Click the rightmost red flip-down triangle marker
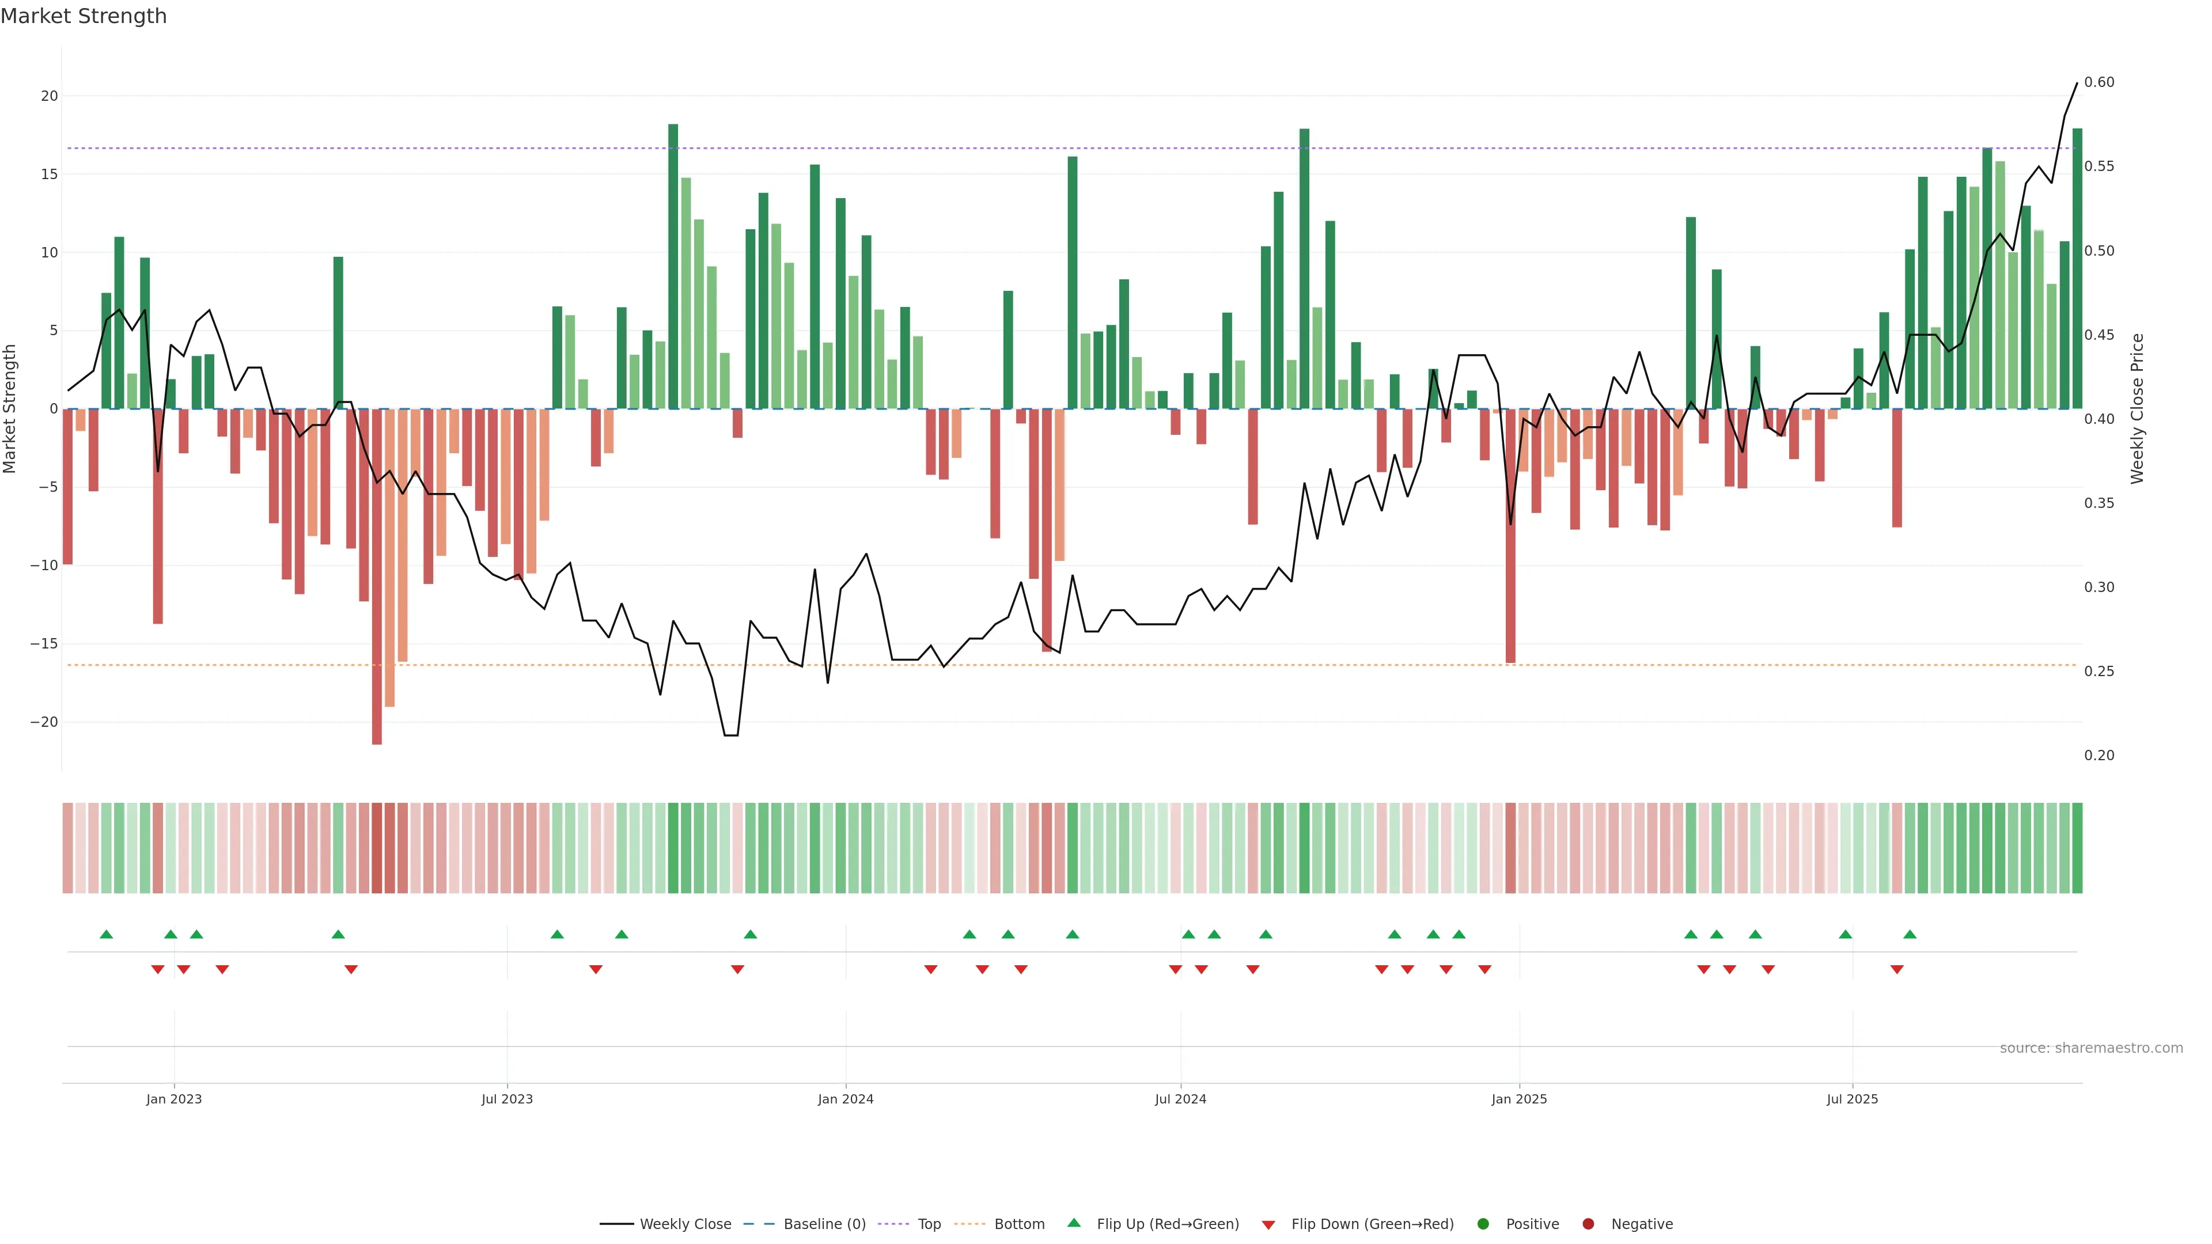The width and height of the screenshot is (2212, 1244). pyautogui.click(x=1897, y=969)
